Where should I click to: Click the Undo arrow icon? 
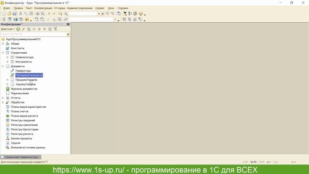[49, 14]
